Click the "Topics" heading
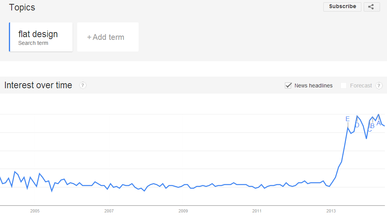The image size is (387, 219). tap(22, 7)
